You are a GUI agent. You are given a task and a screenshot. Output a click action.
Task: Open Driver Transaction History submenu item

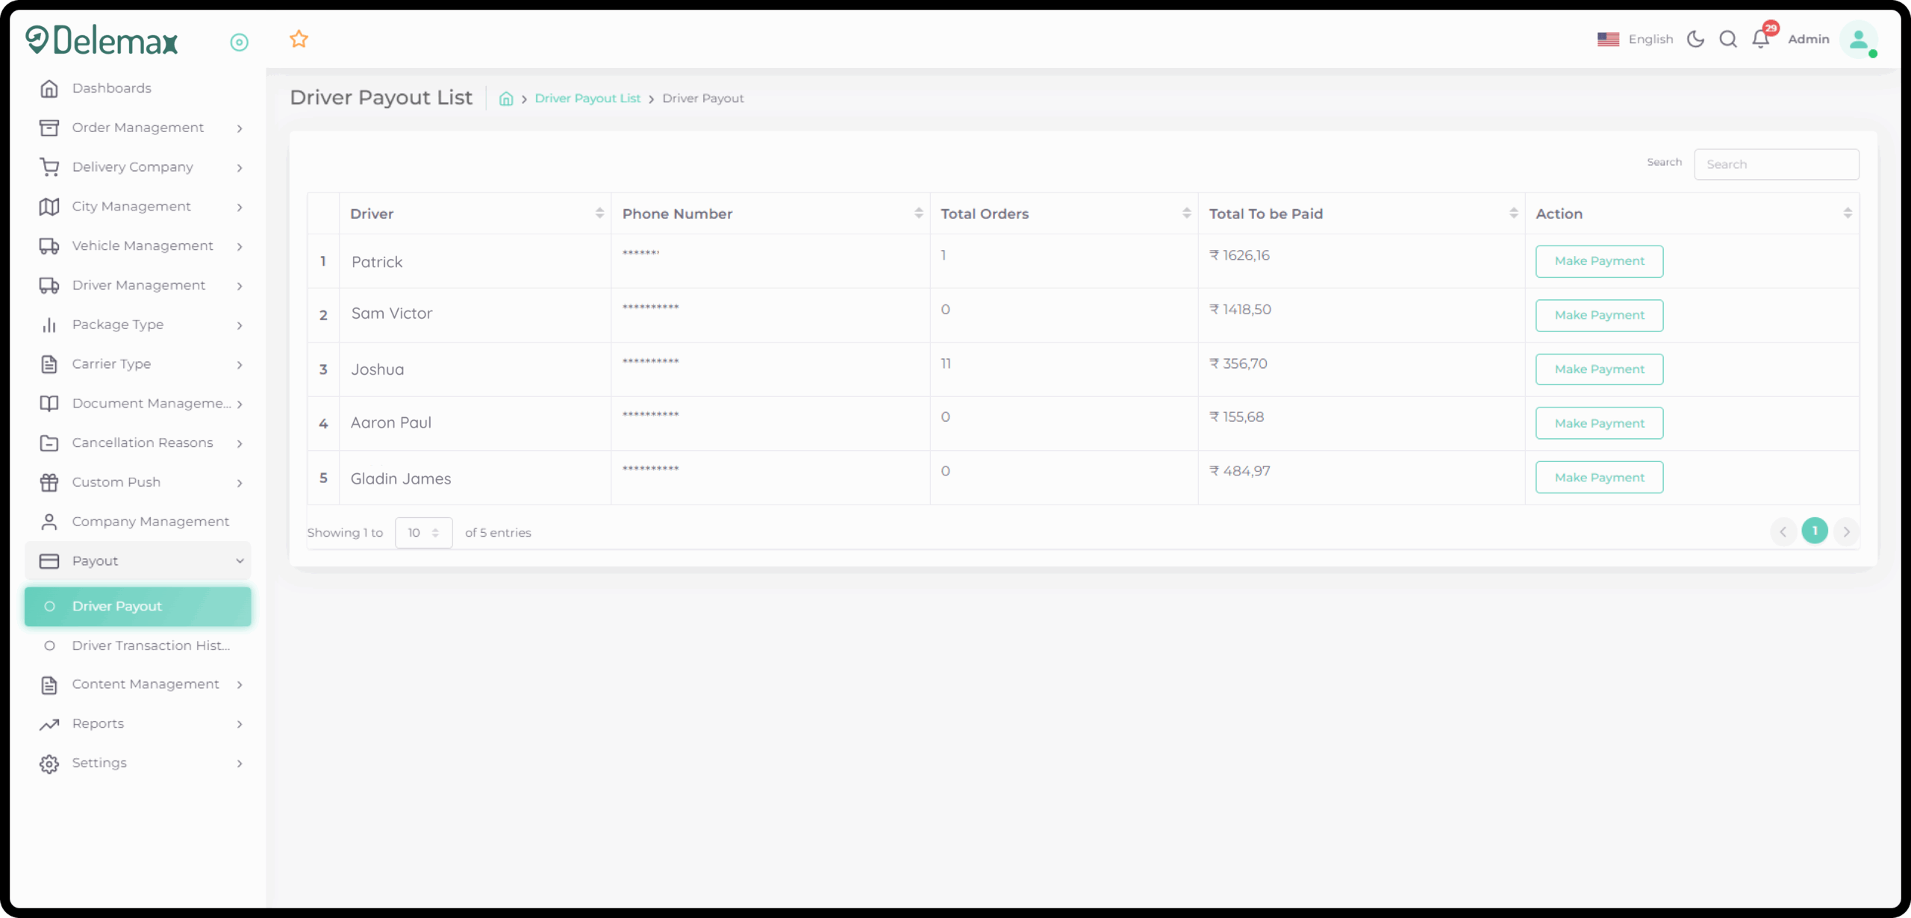point(150,646)
